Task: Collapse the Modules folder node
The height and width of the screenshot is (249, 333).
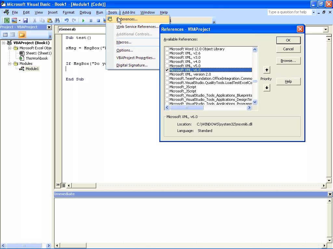Action: click(x=9, y=64)
